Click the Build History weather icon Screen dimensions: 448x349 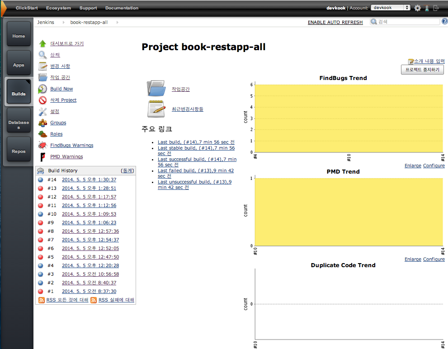tap(40, 170)
